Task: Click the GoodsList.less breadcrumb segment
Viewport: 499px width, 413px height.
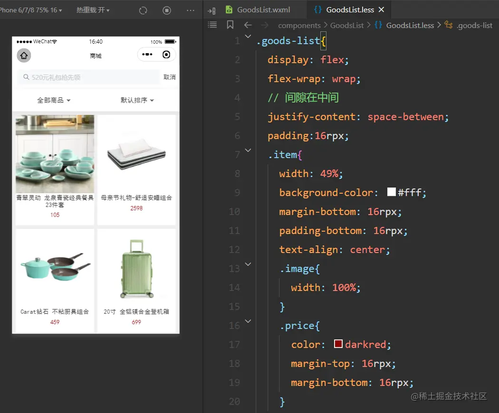Action: pyautogui.click(x=410, y=26)
